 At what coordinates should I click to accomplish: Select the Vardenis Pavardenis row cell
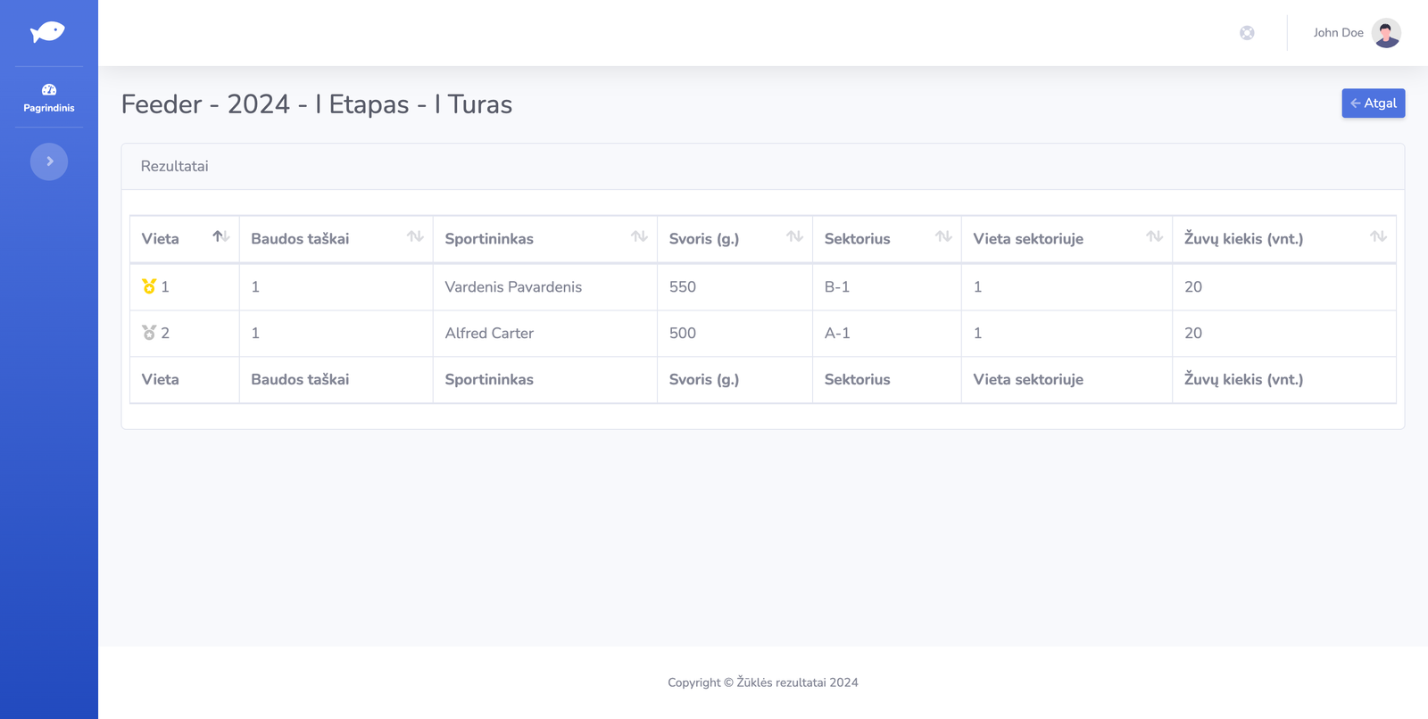(x=513, y=287)
